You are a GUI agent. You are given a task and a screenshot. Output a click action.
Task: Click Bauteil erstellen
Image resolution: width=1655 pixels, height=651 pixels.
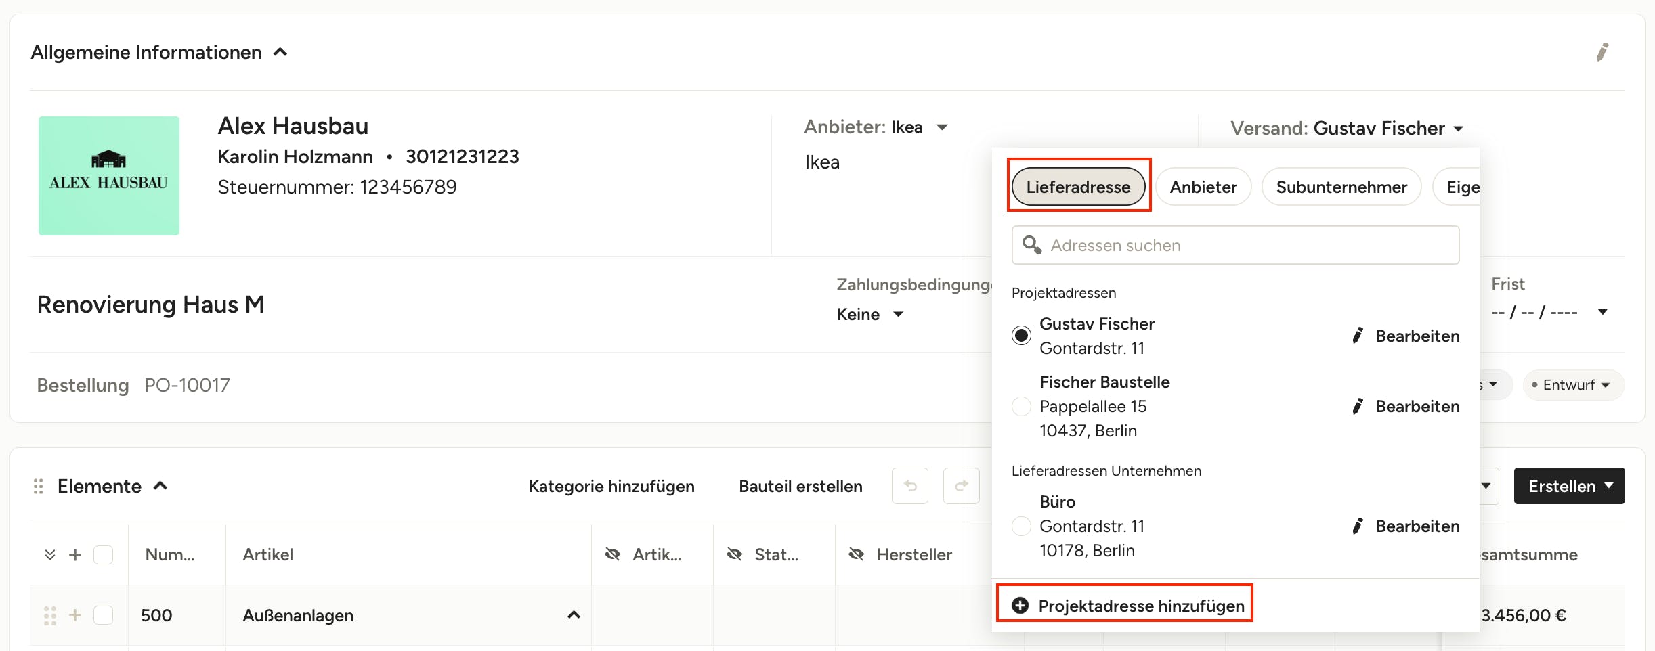(800, 486)
